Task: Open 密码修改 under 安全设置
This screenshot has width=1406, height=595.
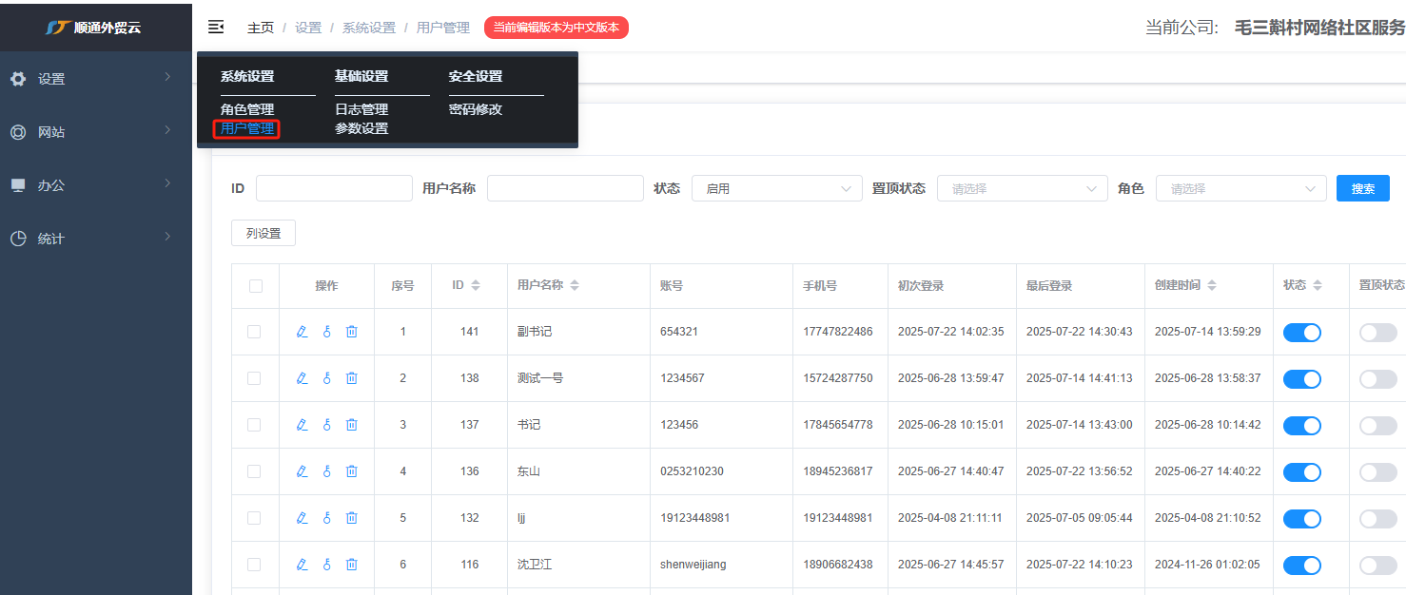Action: tap(476, 109)
